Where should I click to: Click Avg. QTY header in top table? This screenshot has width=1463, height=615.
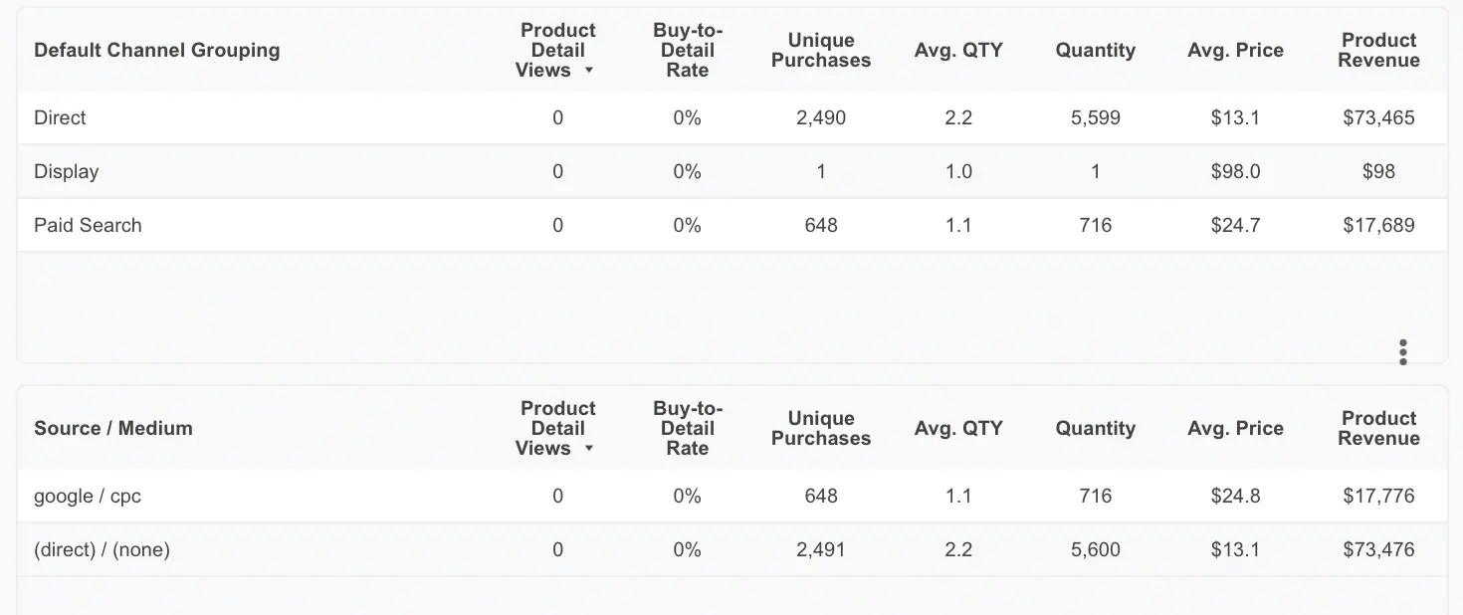tap(958, 51)
